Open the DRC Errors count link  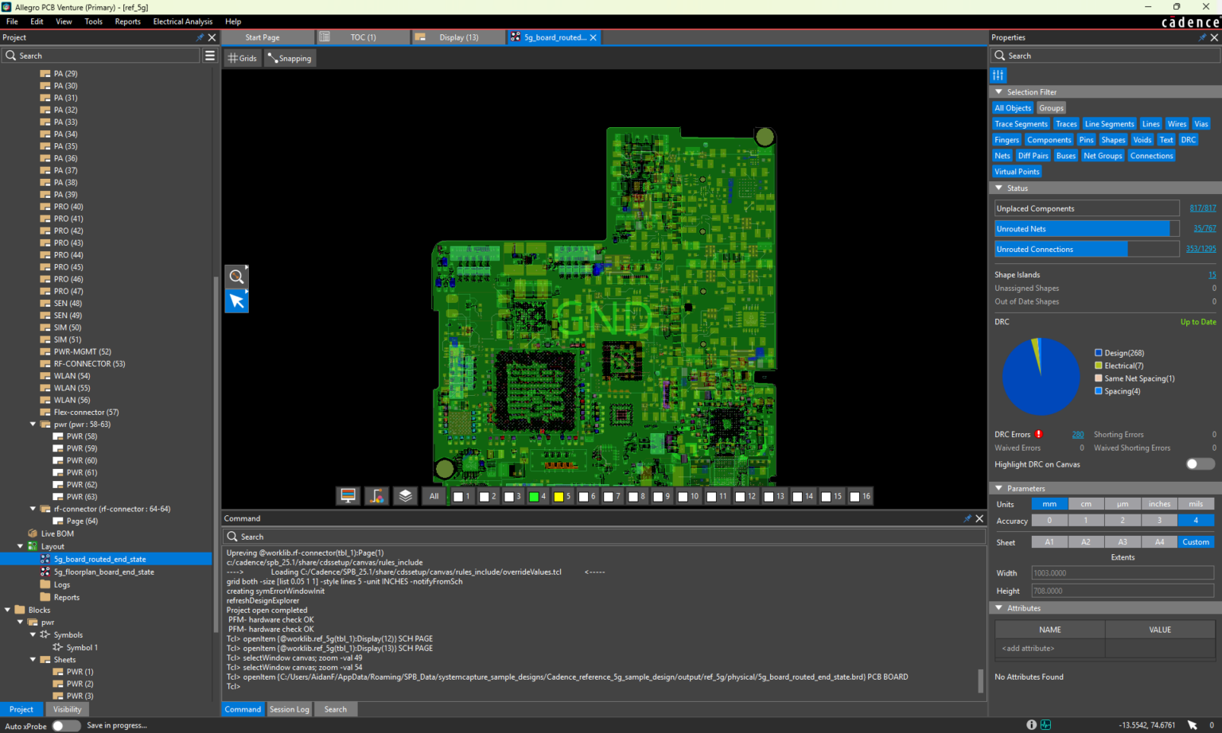tap(1077, 435)
